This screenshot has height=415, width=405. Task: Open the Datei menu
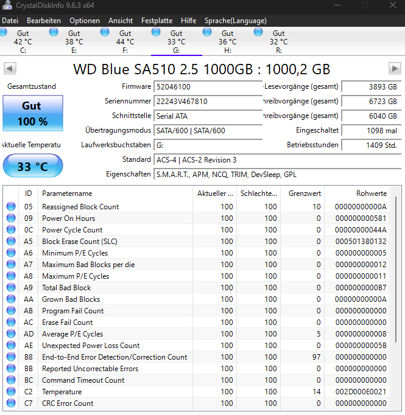10,21
